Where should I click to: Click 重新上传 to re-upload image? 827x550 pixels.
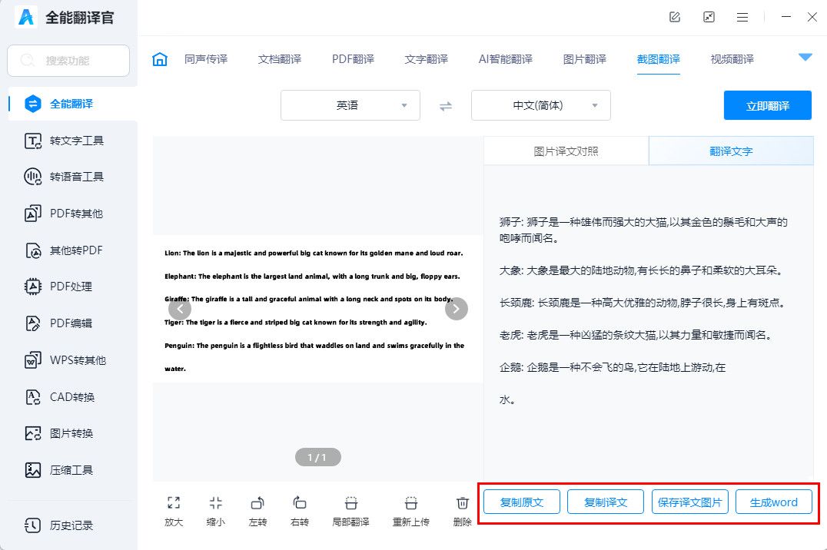tap(411, 511)
